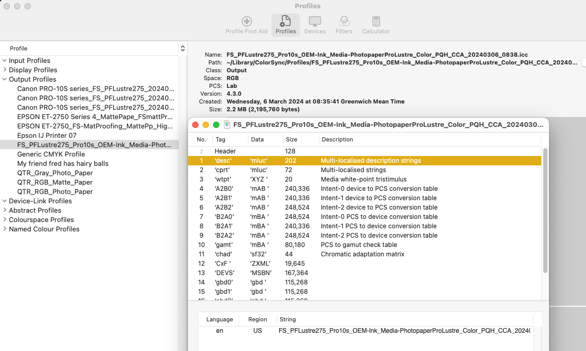Expand the Display Profiles group
This screenshot has width=586, height=351.
tap(5, 70)
